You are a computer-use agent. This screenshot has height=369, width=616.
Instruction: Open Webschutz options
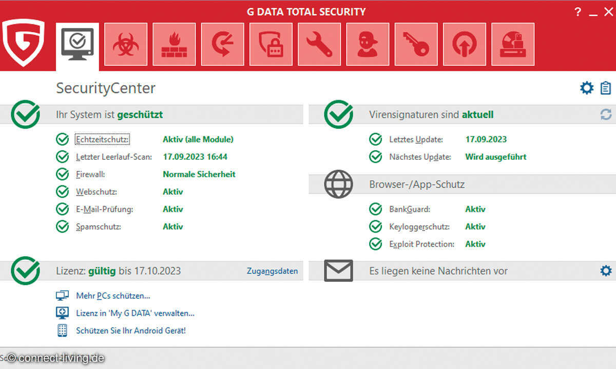(x=97, y=192)
